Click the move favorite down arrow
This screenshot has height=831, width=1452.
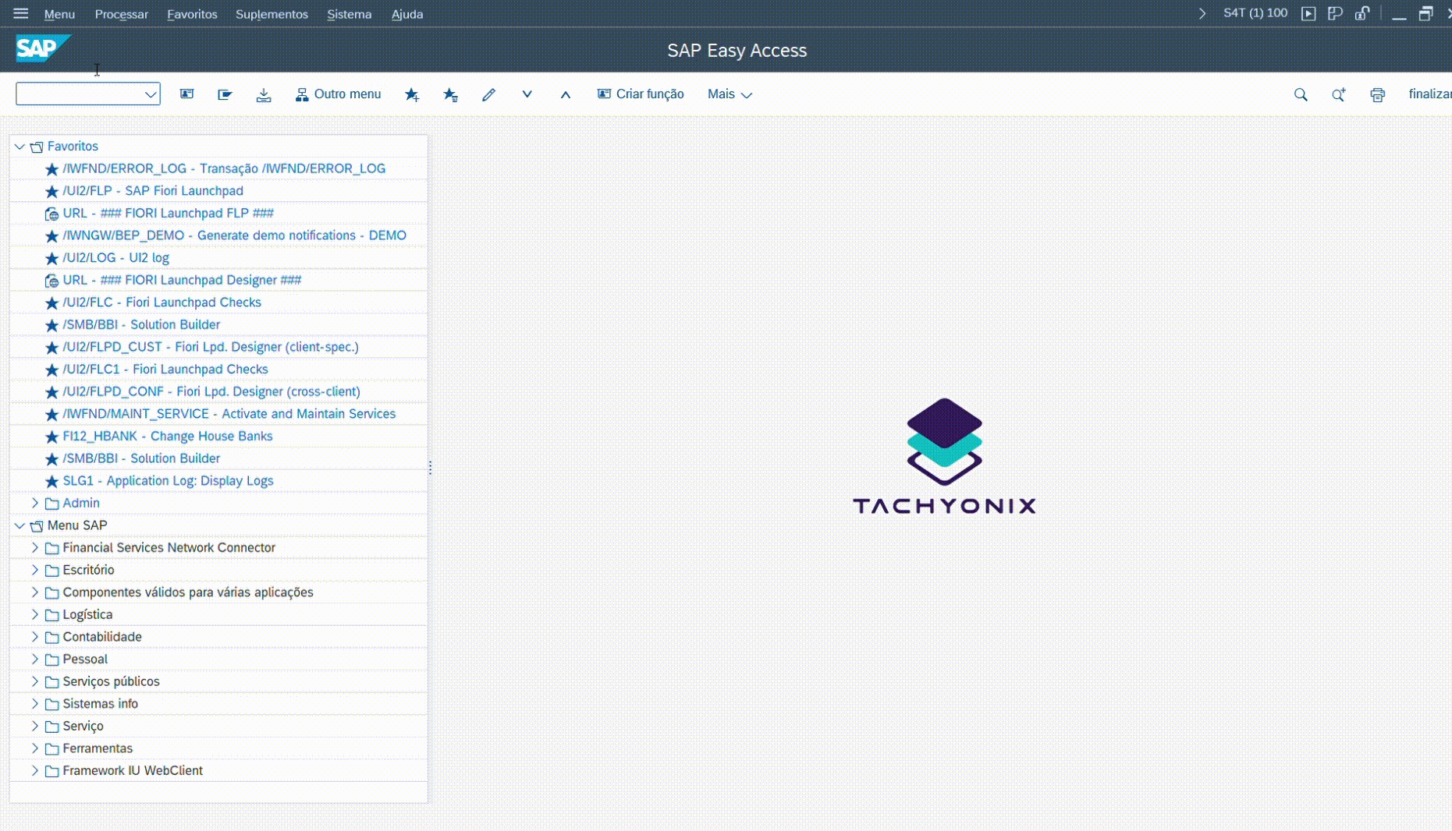tap(527, 94)
